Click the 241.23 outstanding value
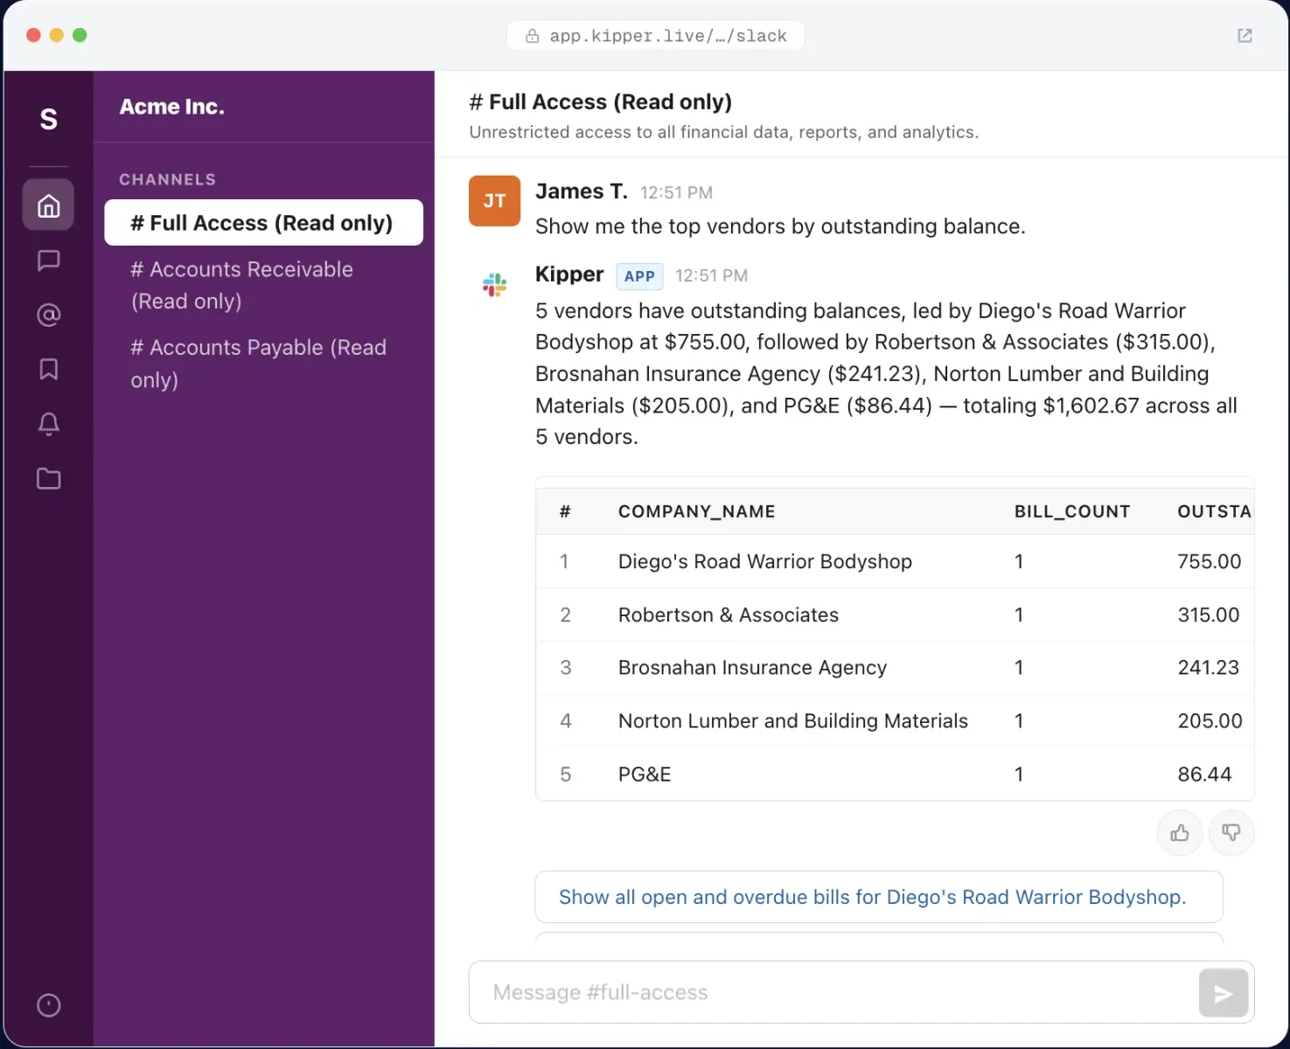The image size is (1290, 1049). tap(1209, 668)
